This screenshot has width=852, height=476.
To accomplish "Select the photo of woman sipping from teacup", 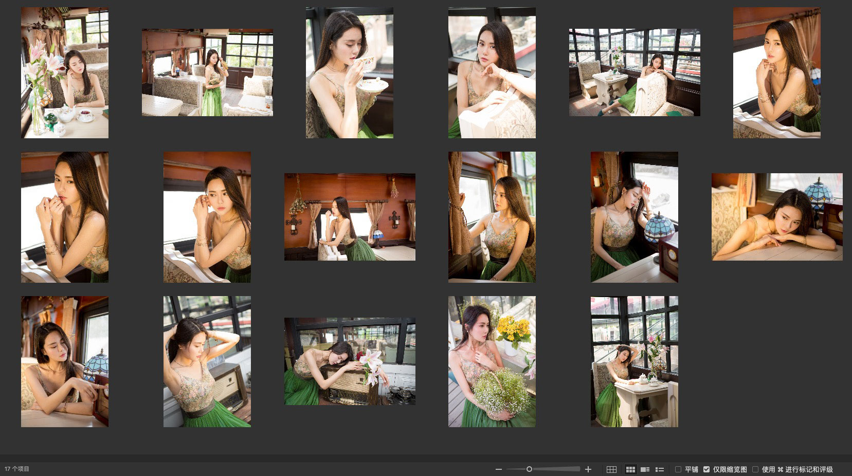I will click(x=350, y=72).
